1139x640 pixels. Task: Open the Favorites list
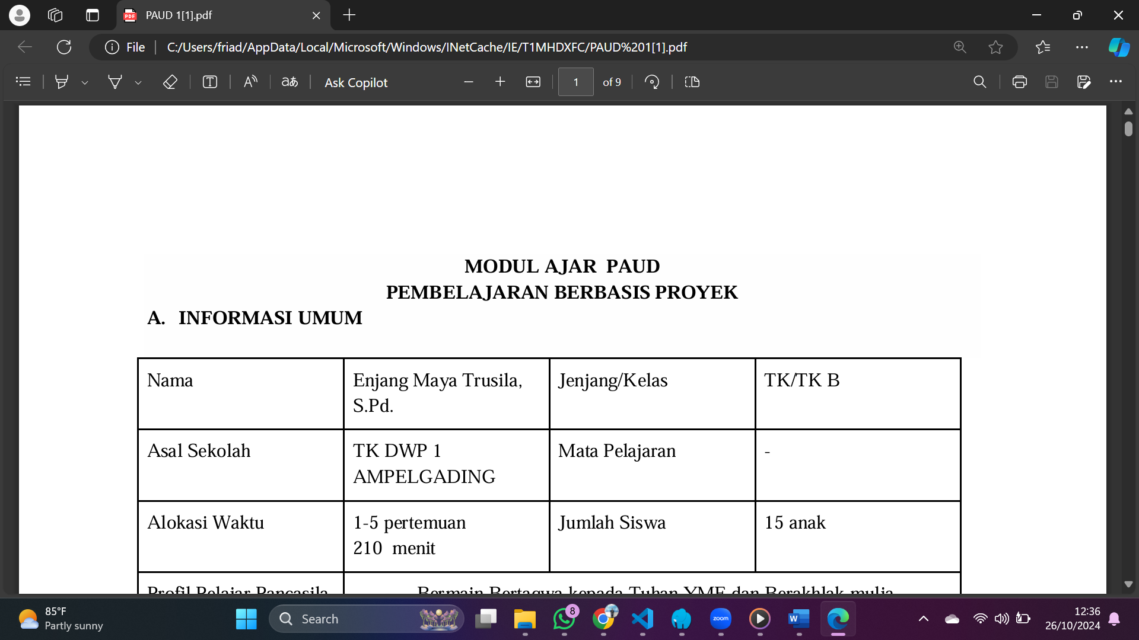point(1043,47)
